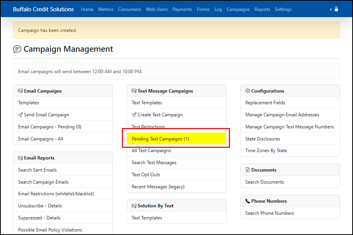
Task: Open the Campaigns menu item
Action: [238, 9]
